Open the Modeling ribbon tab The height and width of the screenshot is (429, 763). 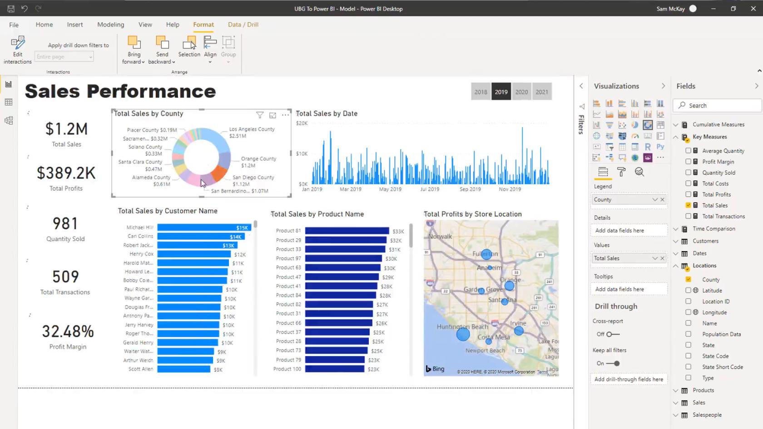pyautogui.click(x=110, y=25)
